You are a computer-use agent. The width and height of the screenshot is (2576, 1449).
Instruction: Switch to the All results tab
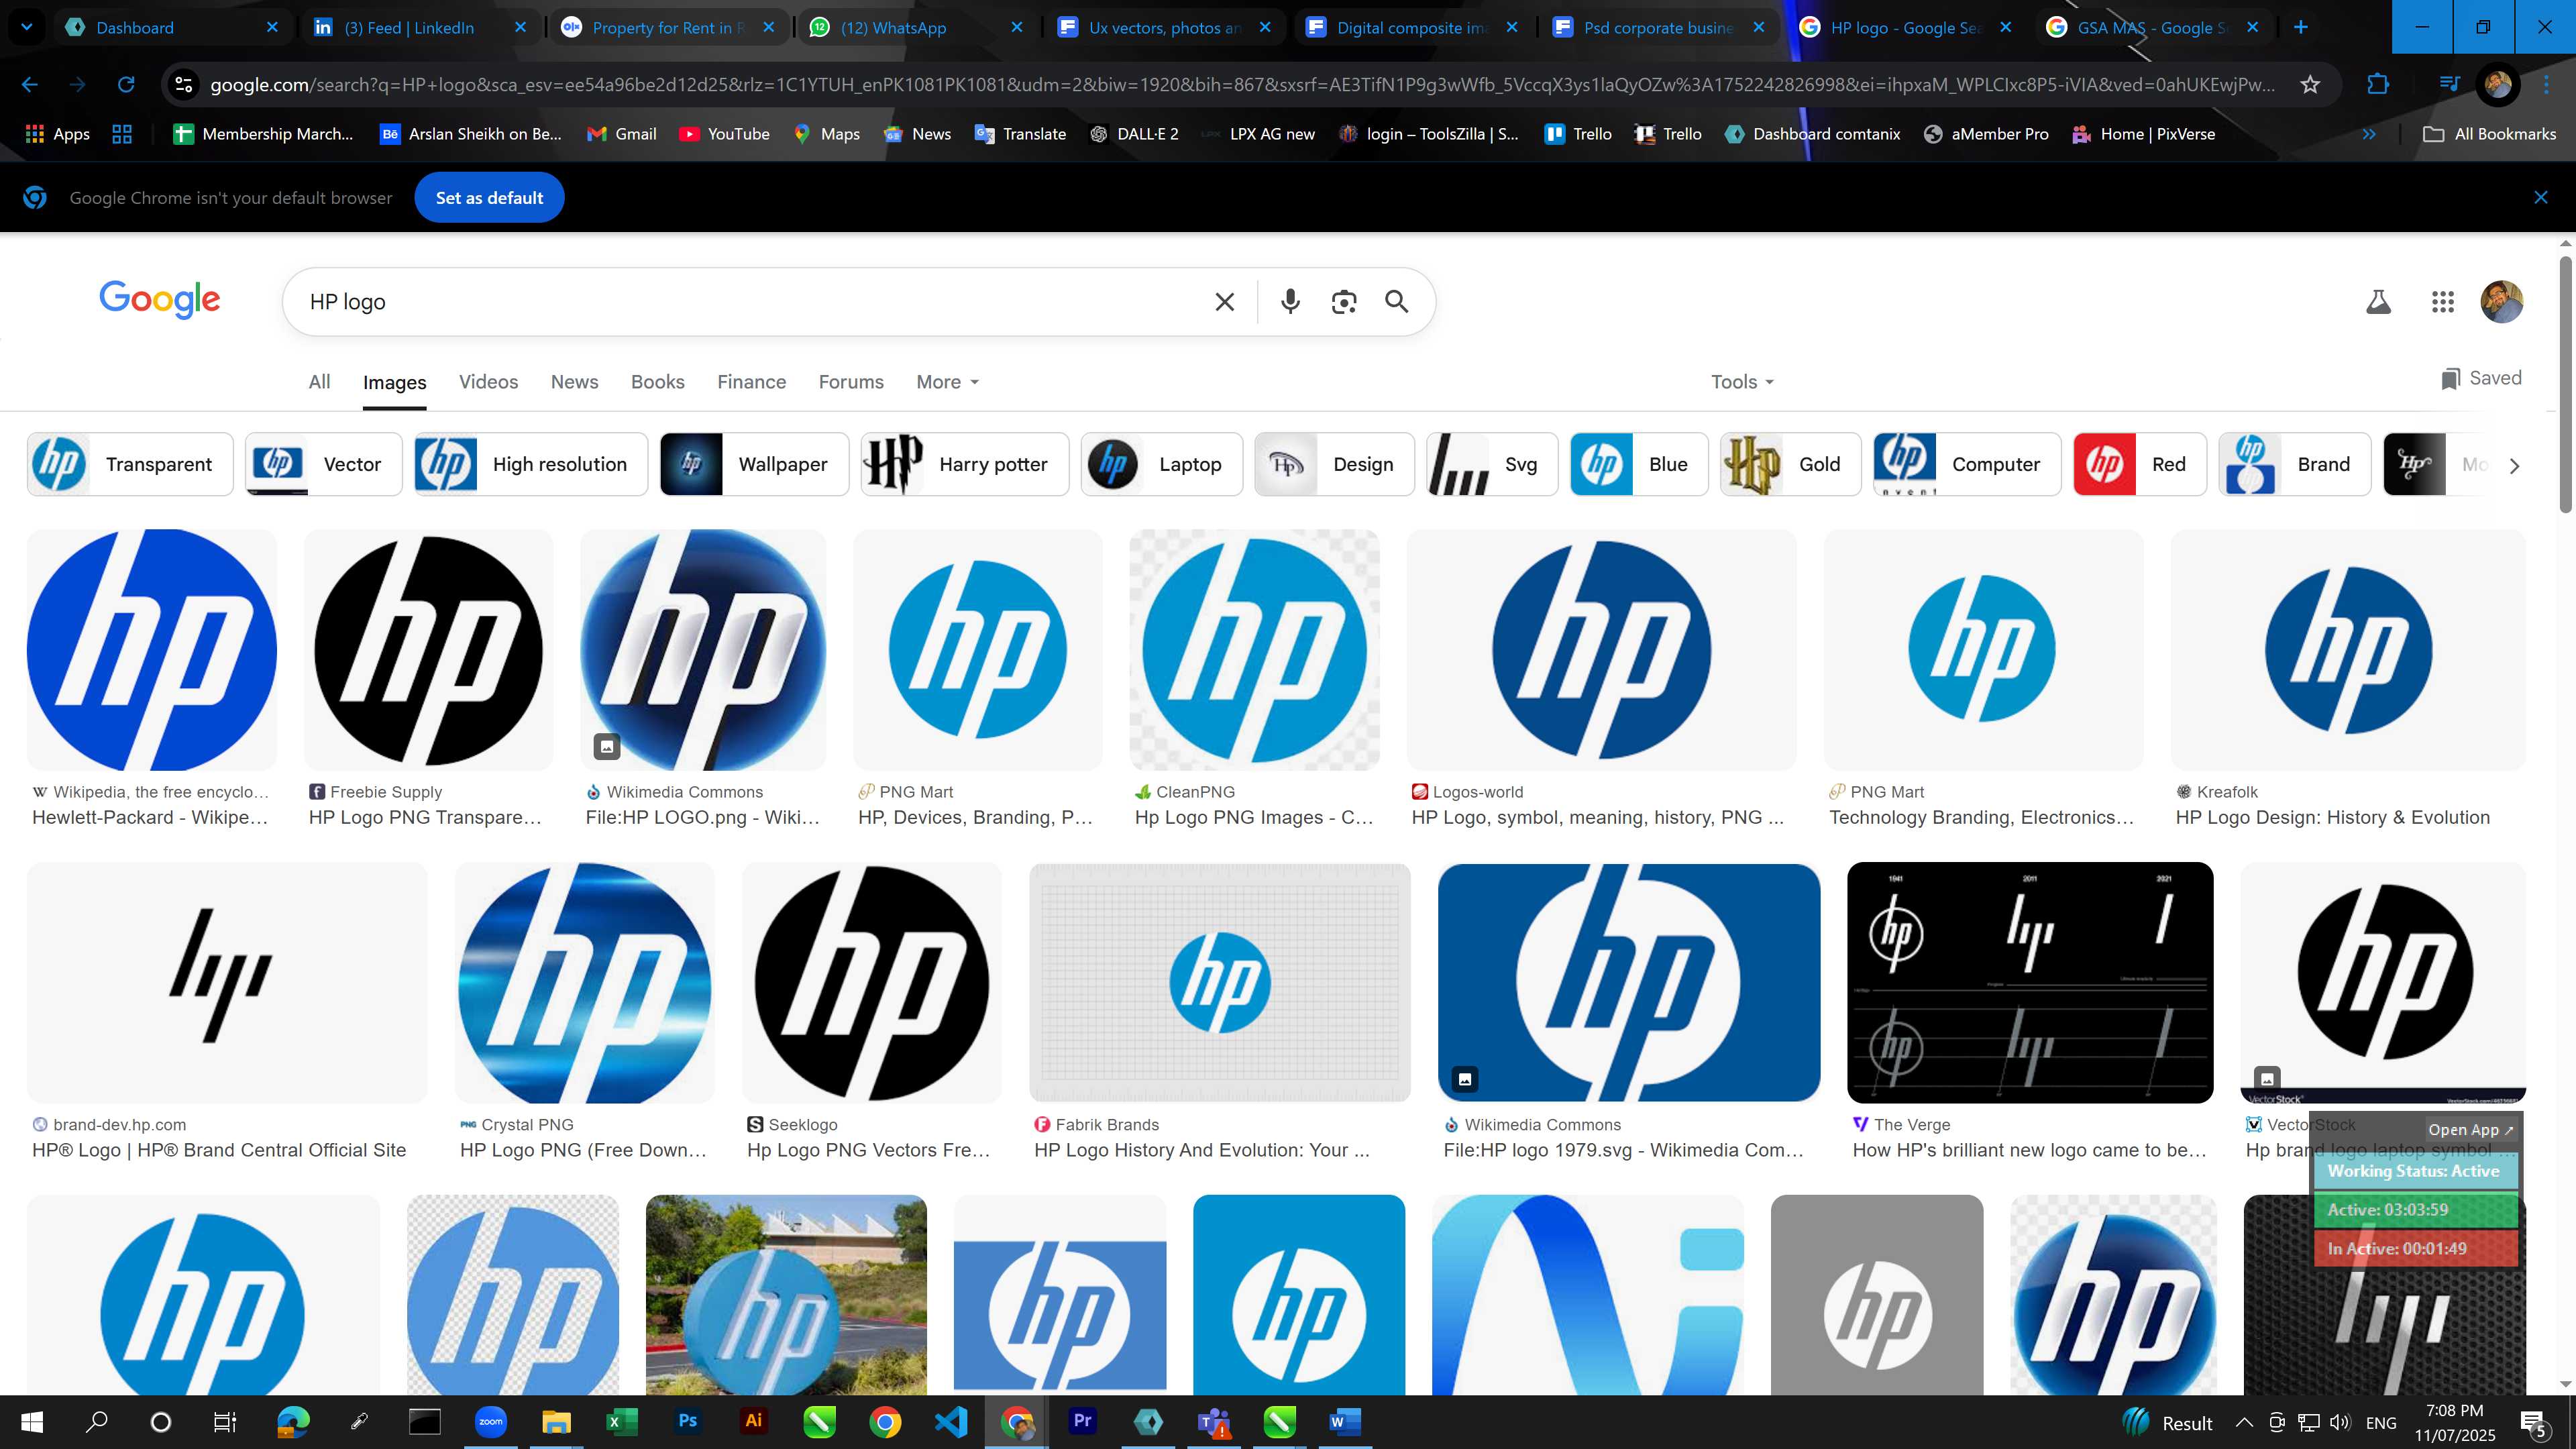point(319,382)
